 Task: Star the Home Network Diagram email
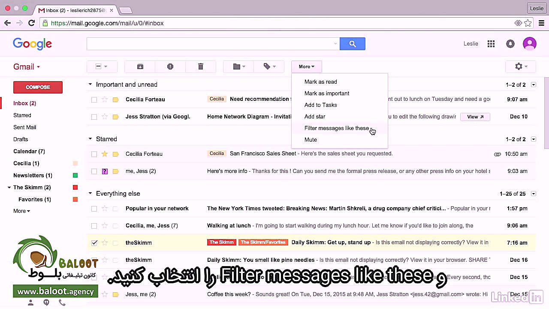click(x=105, y=117)
